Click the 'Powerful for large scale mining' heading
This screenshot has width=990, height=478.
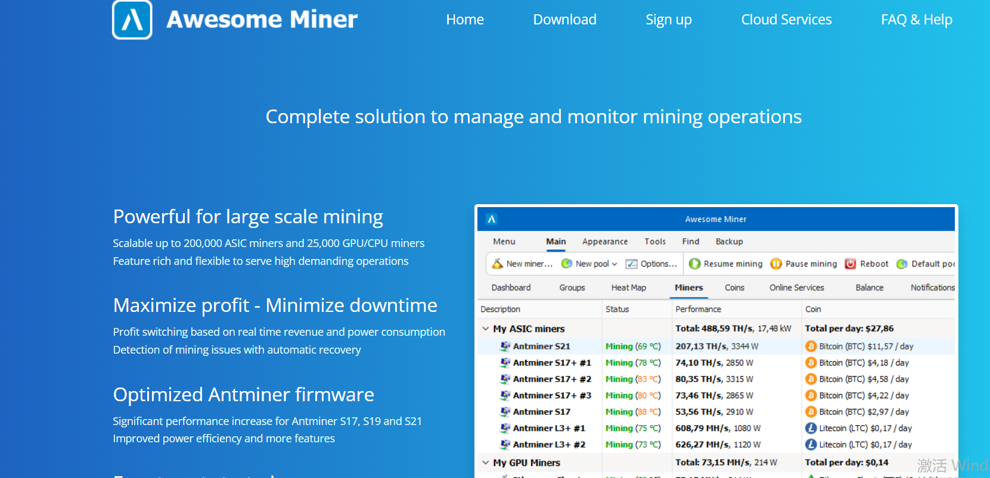248,217
